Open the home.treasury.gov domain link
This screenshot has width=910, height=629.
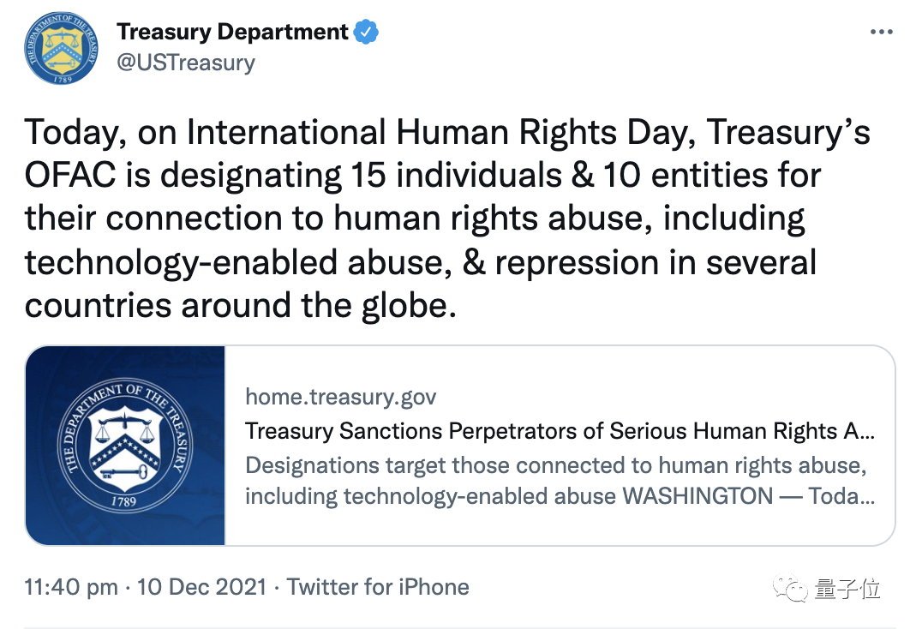(340, 397)
